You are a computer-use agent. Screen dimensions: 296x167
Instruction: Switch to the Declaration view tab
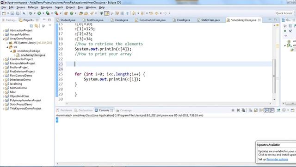(83, 110)
